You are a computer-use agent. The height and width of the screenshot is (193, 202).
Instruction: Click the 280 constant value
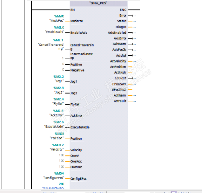click(x=61, y=184)
